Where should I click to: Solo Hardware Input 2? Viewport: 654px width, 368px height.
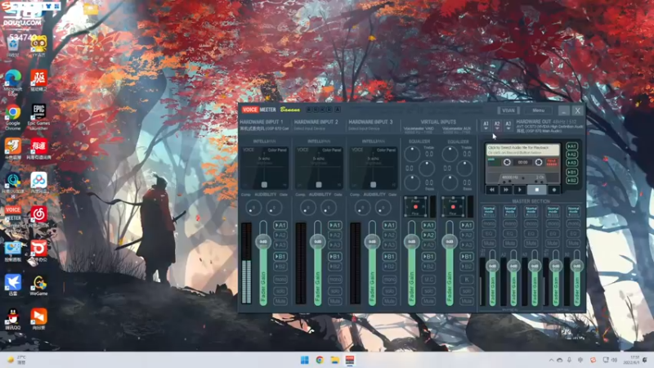335,290
